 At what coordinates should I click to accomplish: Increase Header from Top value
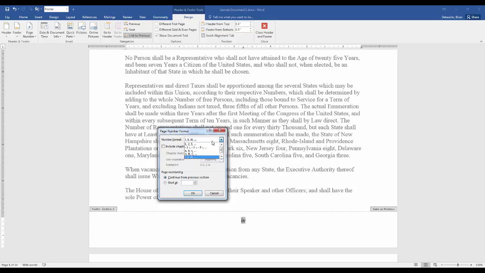pyautogui.click(x=250, y=23)
